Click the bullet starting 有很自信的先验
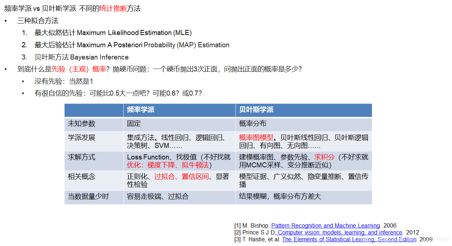 coord(118,93)
